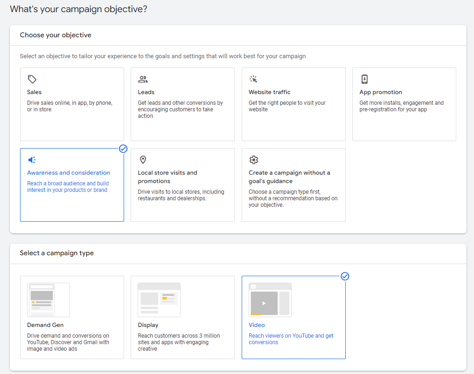Choose the Leads objective heading

coord(146,92)
